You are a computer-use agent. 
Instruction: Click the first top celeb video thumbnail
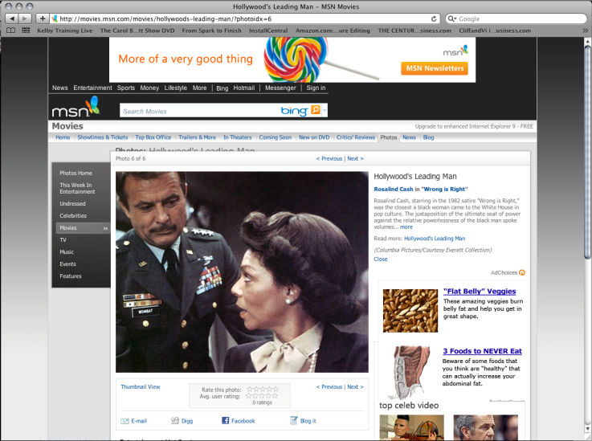coord(411,427)
